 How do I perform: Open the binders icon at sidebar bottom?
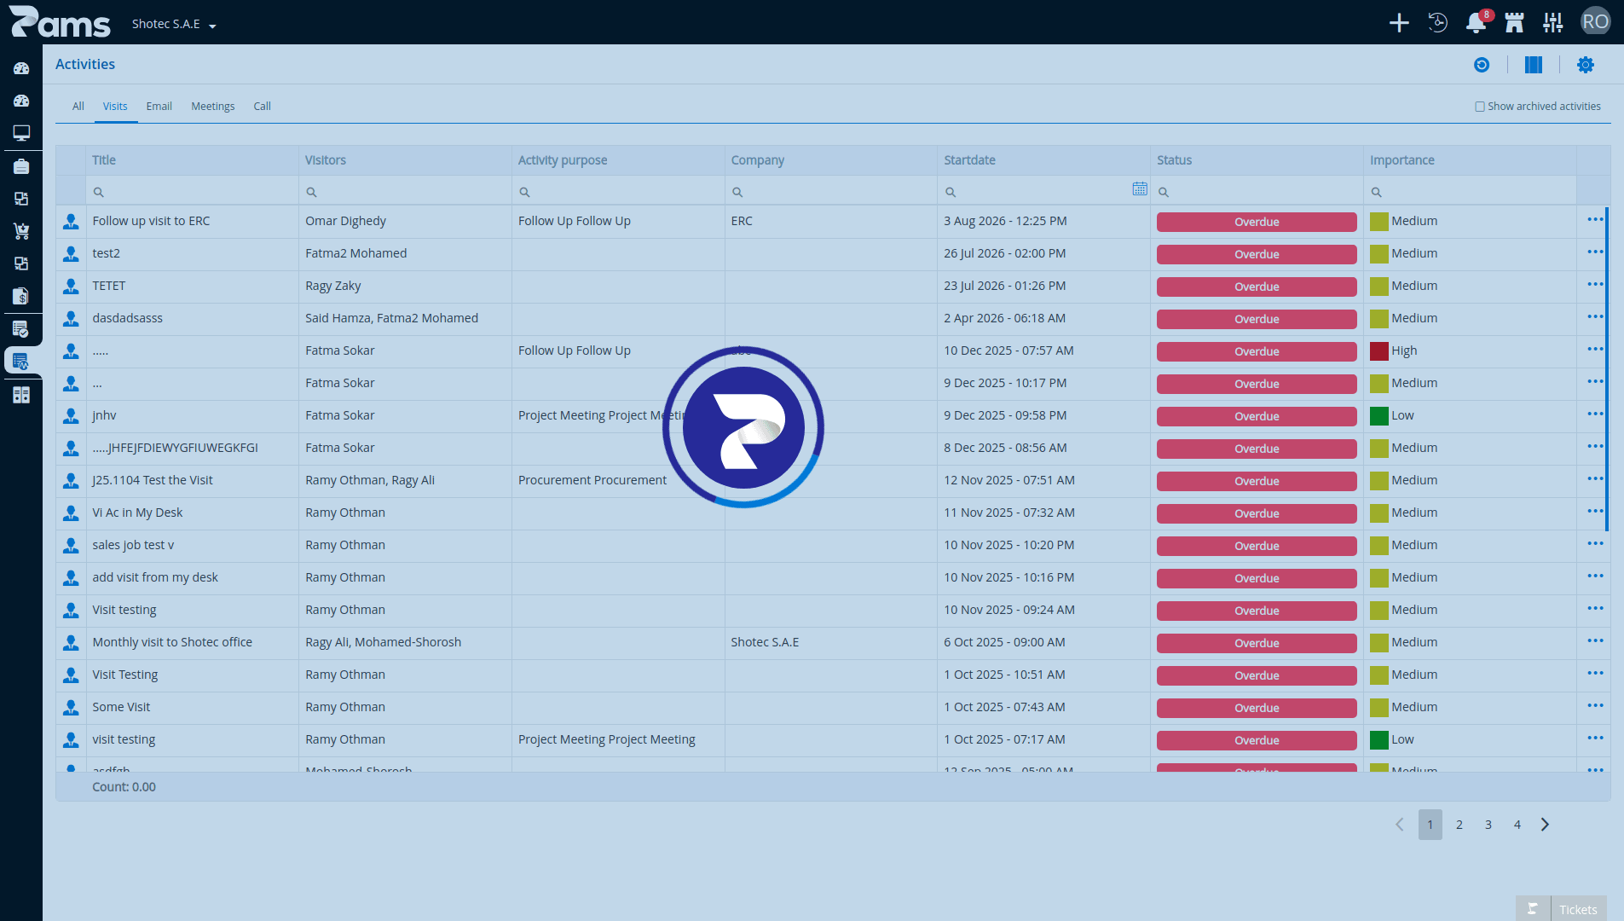coord(21,395)
